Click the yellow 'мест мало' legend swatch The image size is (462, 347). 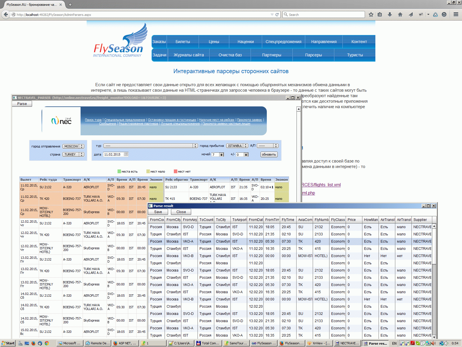click(148, 171)
